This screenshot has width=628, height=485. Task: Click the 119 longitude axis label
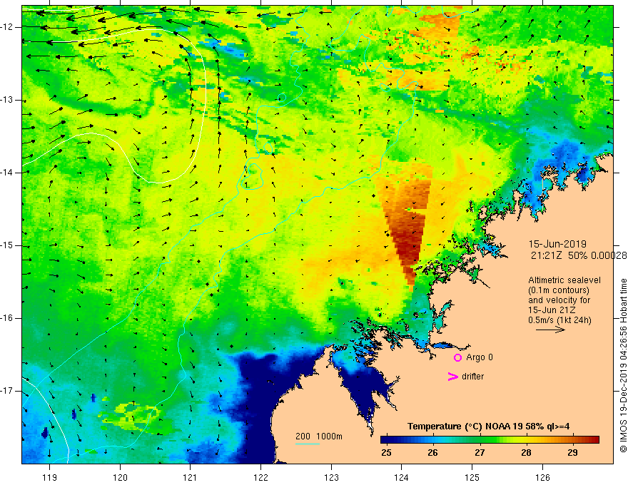50,477
